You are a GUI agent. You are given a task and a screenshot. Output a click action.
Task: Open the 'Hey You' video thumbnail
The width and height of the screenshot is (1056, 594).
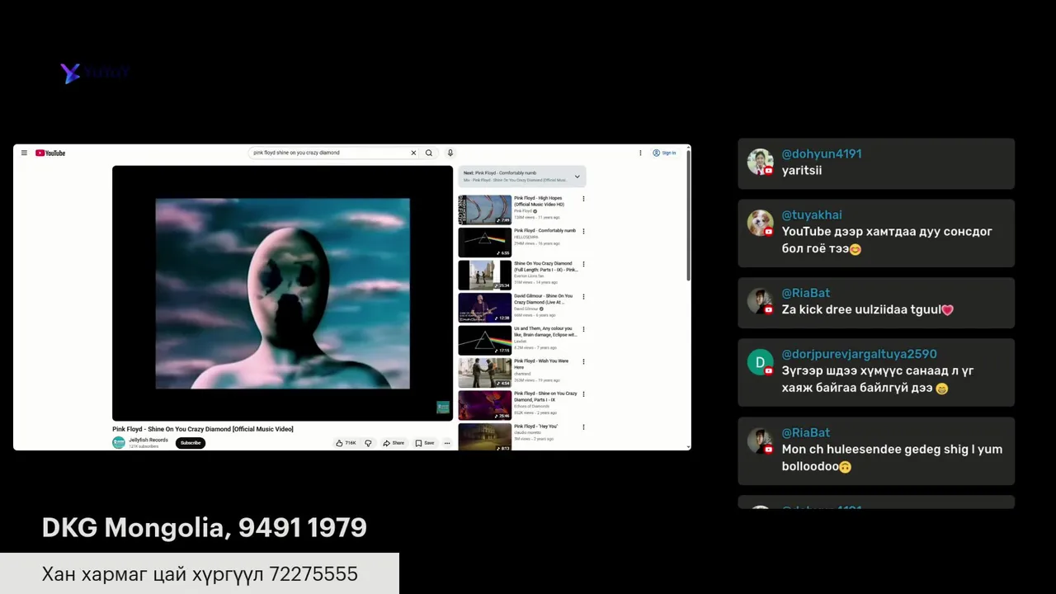coord(484,436)
